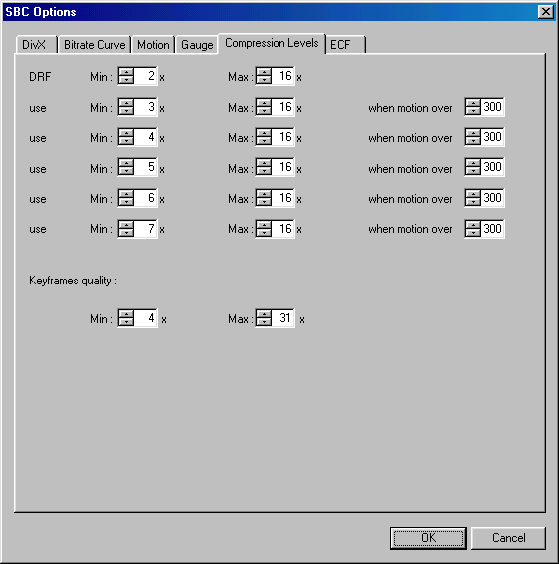559x564 pixels.
Task: Decrease Max in the use Min 4 row
Action: coord(264,141)
